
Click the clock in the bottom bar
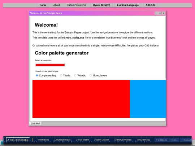(174, 140)
